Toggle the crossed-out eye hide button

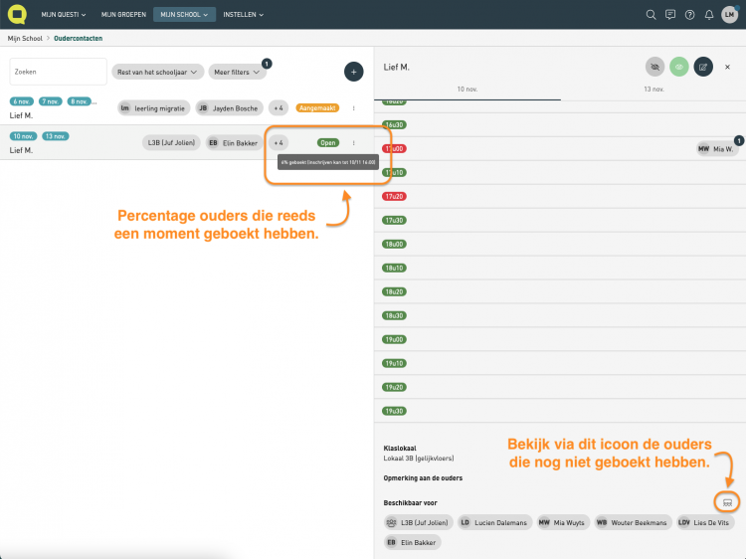pyautogui.click(x=654, y=67)
